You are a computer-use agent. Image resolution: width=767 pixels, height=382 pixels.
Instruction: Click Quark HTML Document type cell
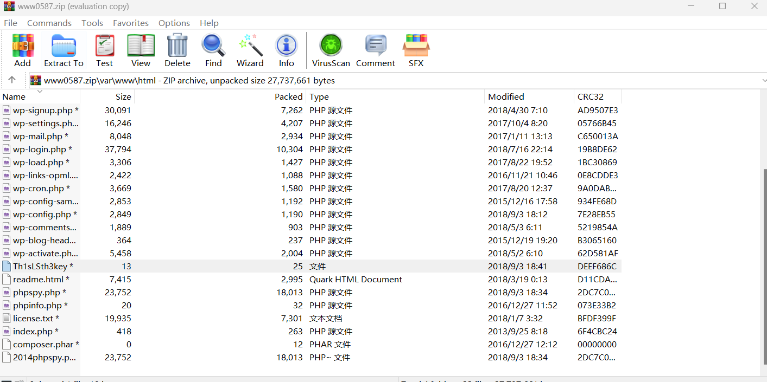[356, 279]
